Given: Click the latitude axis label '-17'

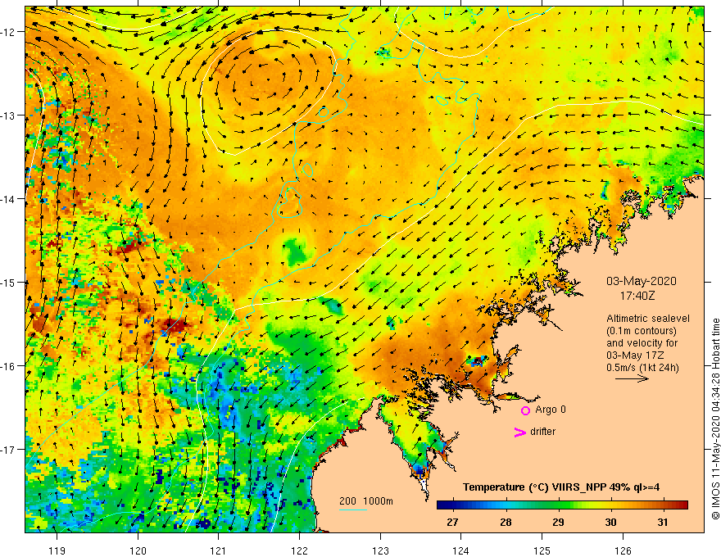Looking at the screenshot, I should (x=10, y=450).
